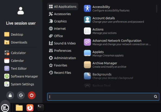Click the Calendar icon in favorites

[7, 61]
